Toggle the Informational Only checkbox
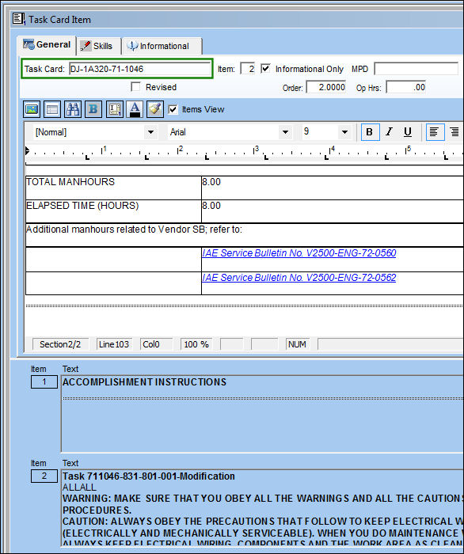 [265, 69]
